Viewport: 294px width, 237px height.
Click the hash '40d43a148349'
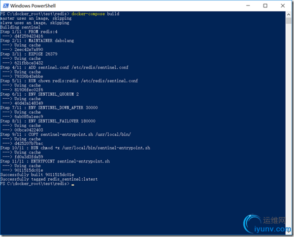click(x=29, y=103)
